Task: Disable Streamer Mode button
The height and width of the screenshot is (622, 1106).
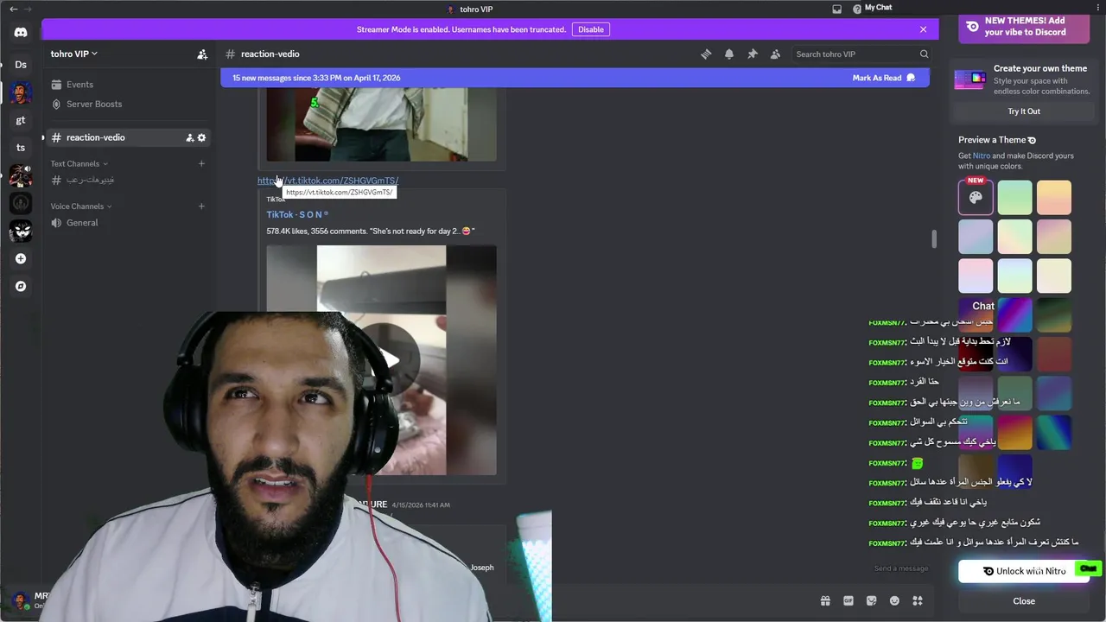Action: (591, 29)
